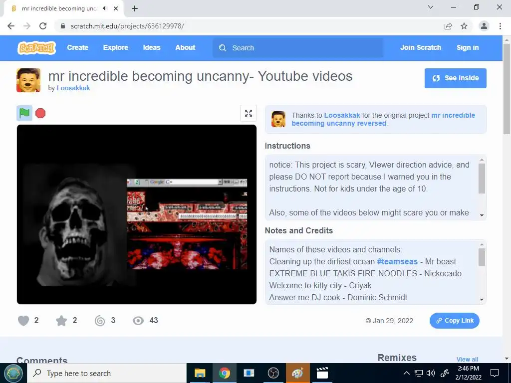
Task: Expand the tab search chevron in title bar
Action: tap(431, 7)
